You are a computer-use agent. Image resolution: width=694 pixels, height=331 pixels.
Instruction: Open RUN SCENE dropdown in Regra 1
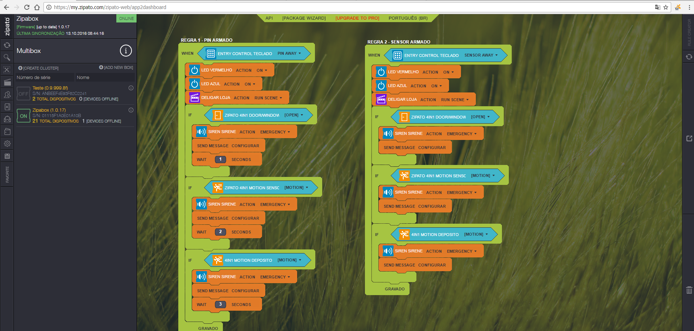tap(268, 98)
